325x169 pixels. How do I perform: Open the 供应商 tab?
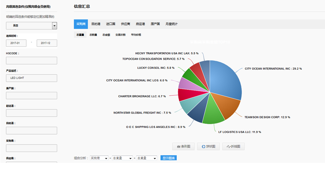pyautogui.click(x=125, y=24)
